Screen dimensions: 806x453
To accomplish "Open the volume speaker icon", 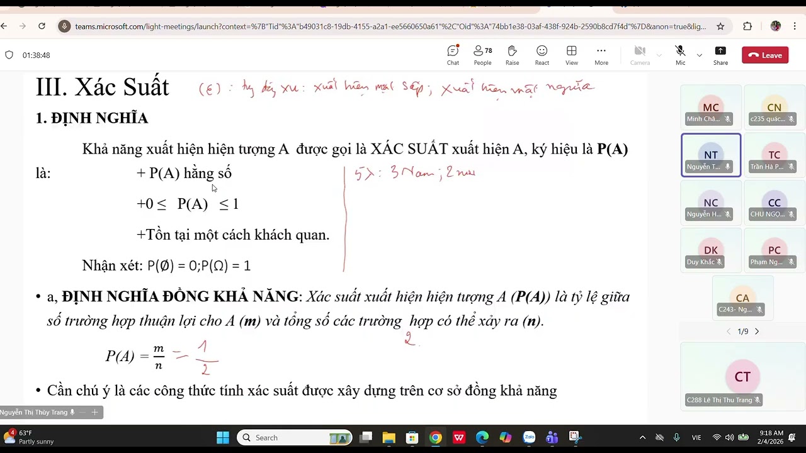I will [x=729, y=438].
